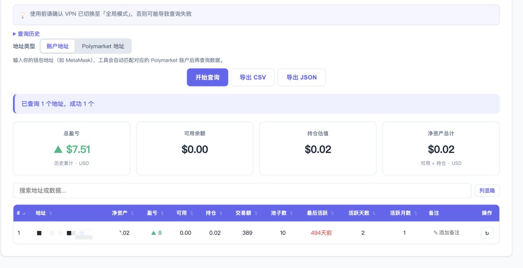Image resolution: width=523 pixels, height=268 pixels.
Task: Click the 净资产总计 summary card
Action: point(441,148)
